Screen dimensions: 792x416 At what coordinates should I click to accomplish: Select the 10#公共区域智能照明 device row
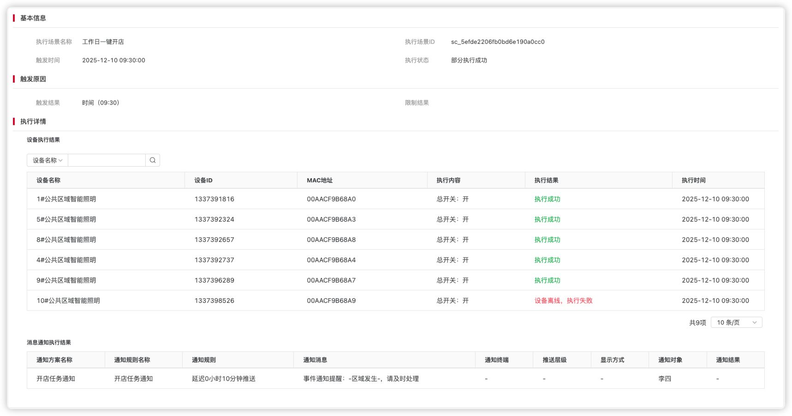[68, 301]
